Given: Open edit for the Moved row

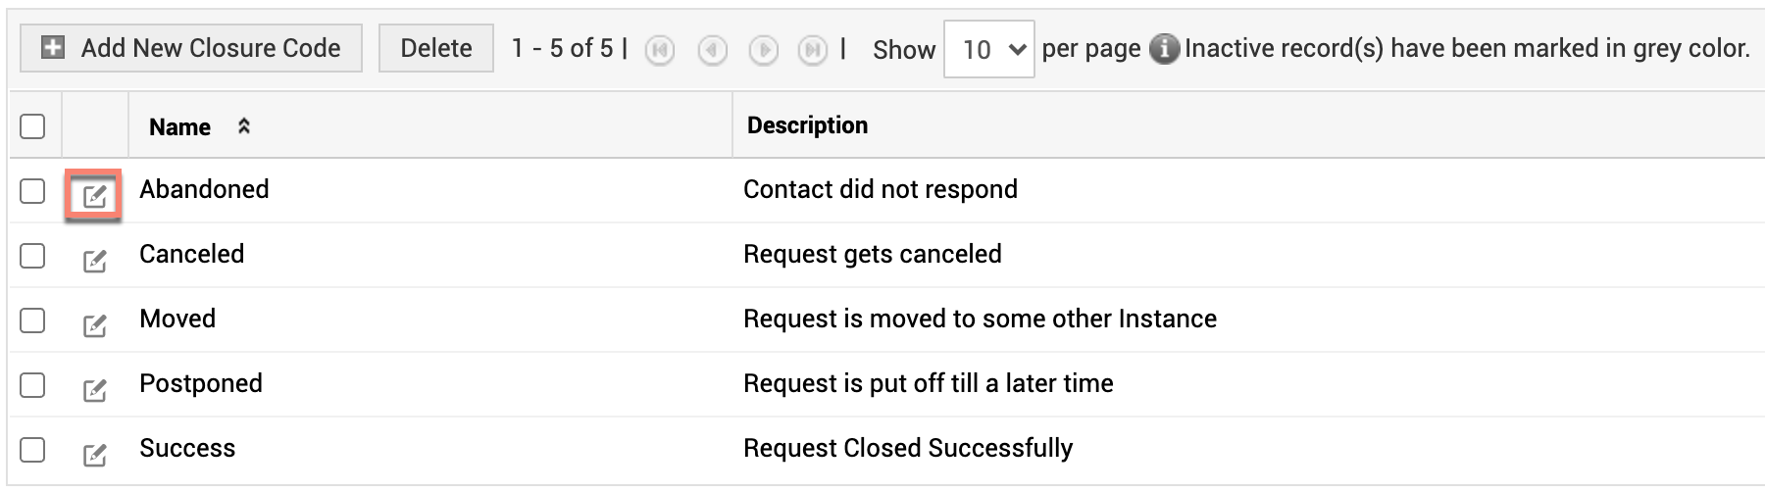Looking at the screenshot, I should (94, 325).
